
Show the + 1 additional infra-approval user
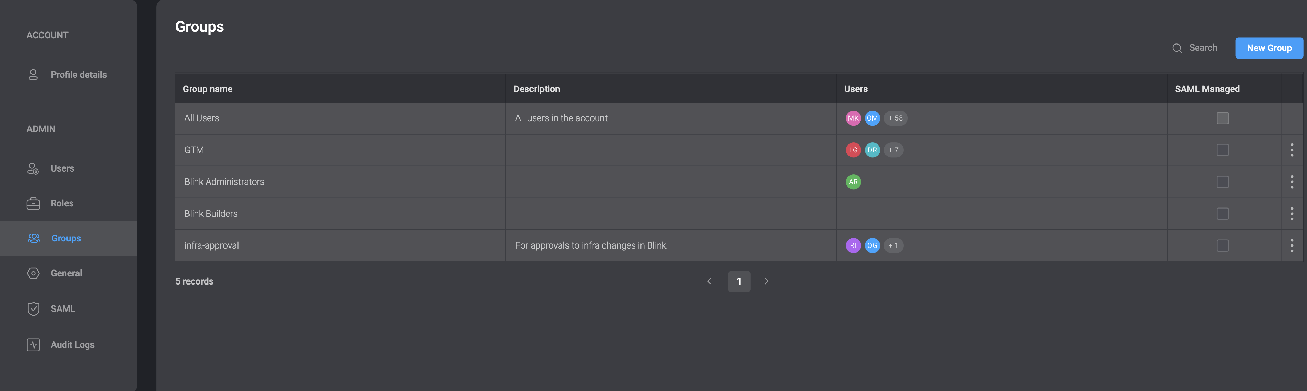pos(893,245)
